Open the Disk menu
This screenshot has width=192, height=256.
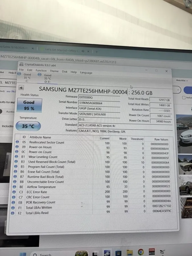65,71
